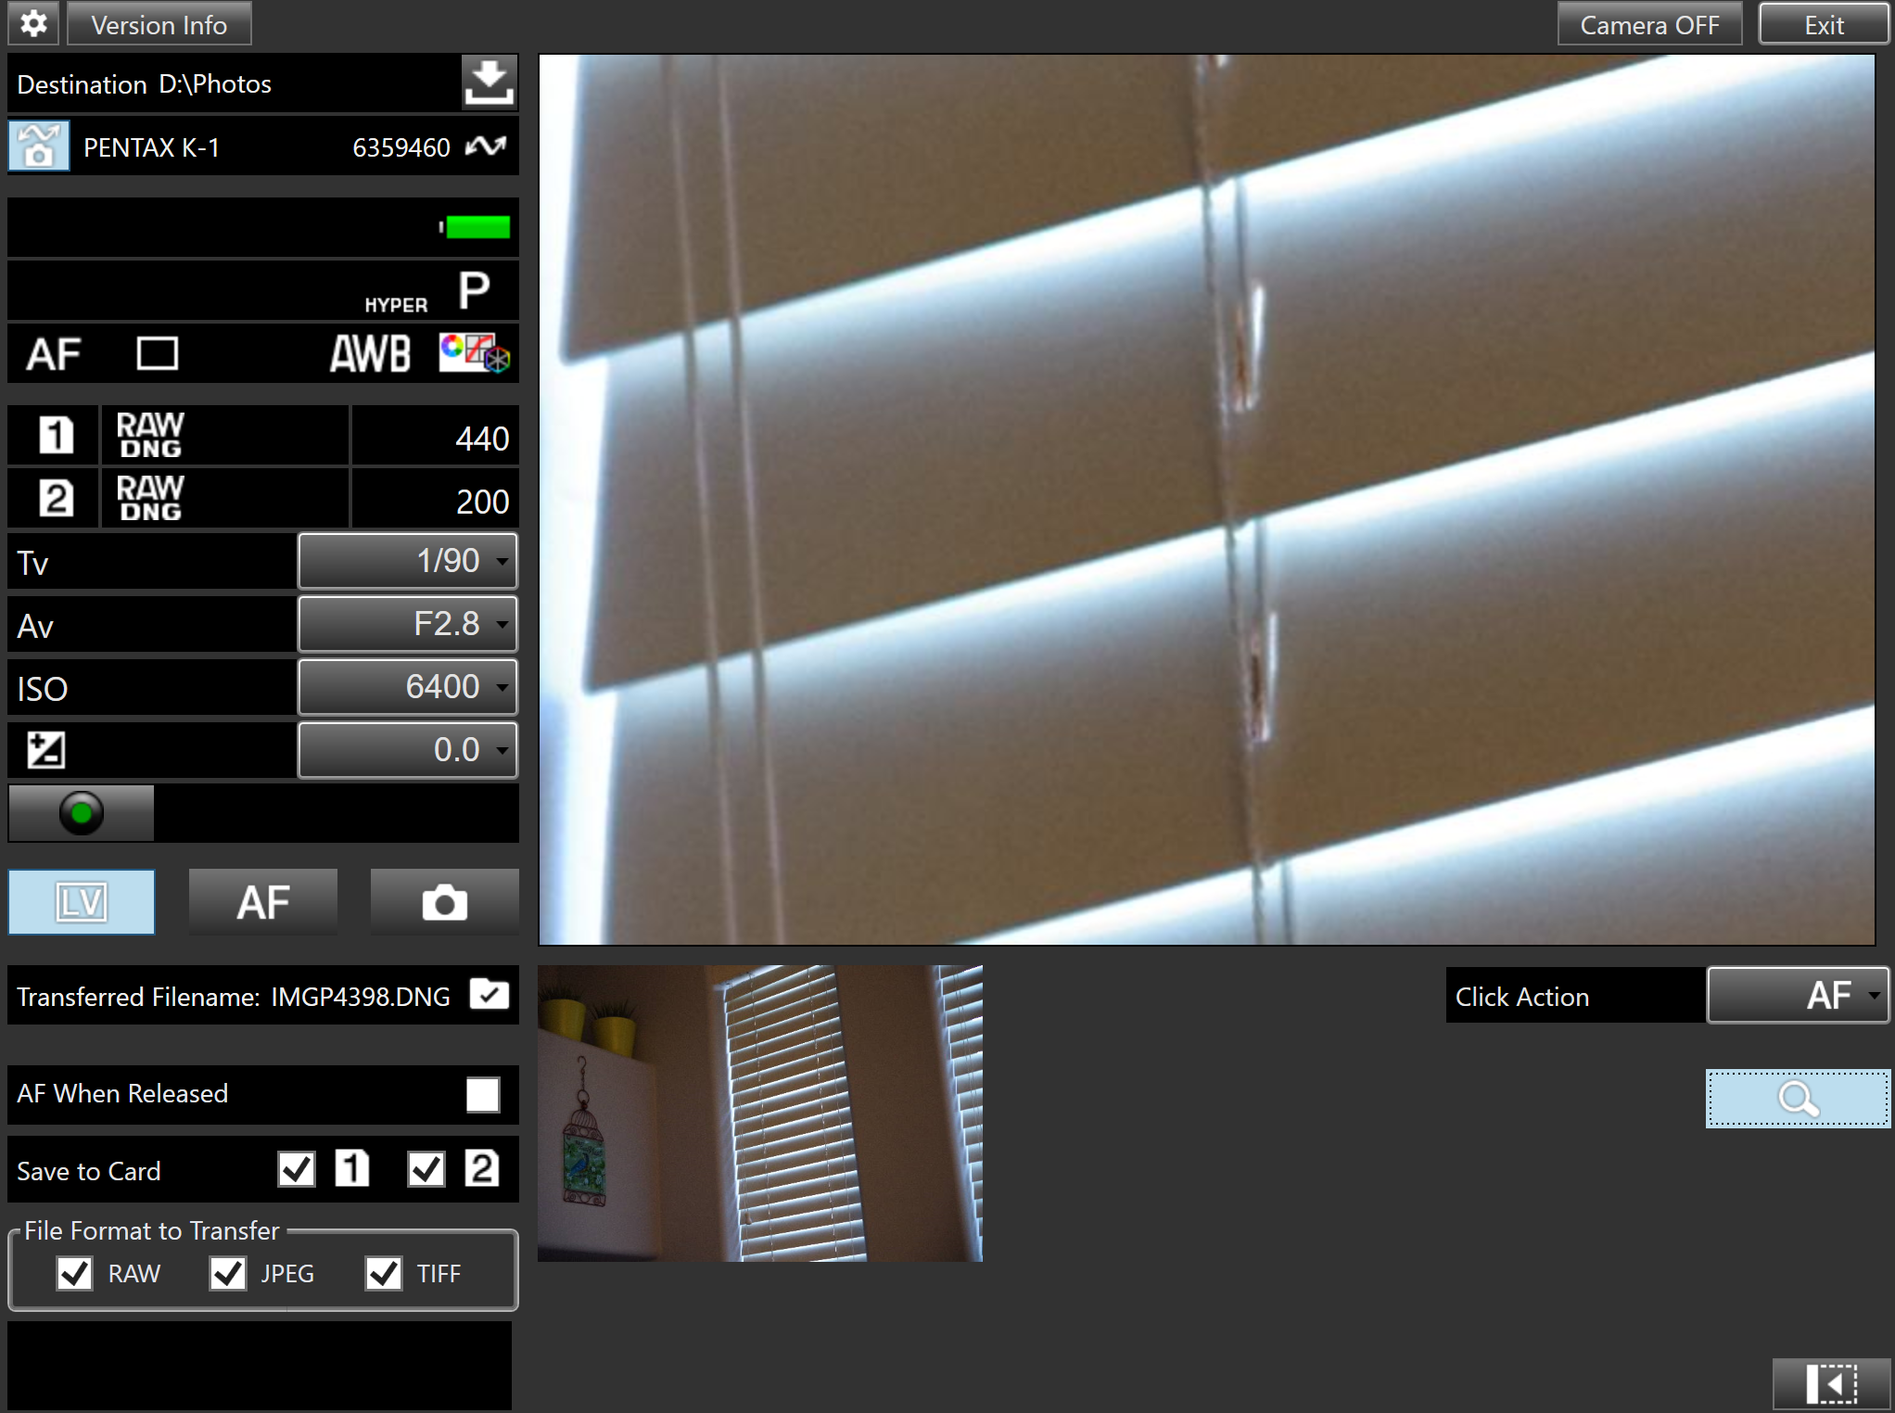The height and width of the screenshot is (1413, 1895).
Task: Click the SD card slot 2 icon
Action: pos(56,498)
